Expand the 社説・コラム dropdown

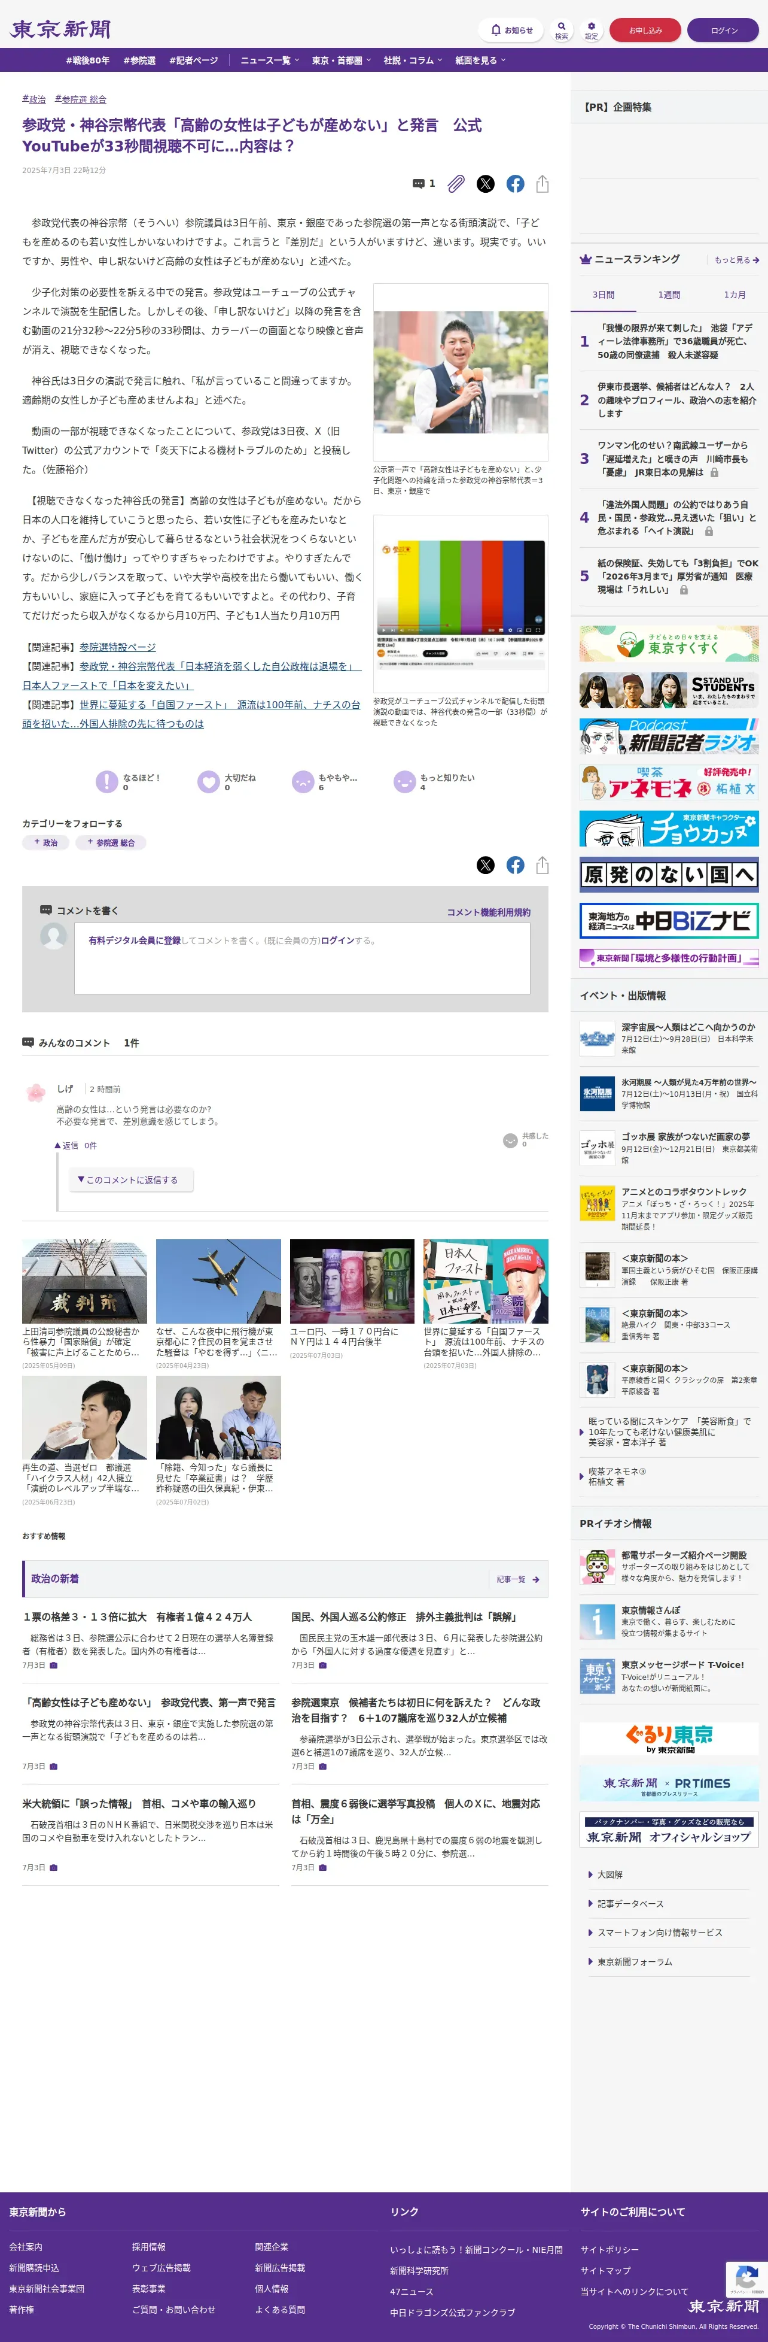coord(413,60)
